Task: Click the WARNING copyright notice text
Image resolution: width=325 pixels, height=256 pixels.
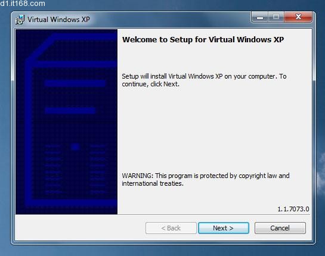Action: pyautogui.click(x=206, y=179)
